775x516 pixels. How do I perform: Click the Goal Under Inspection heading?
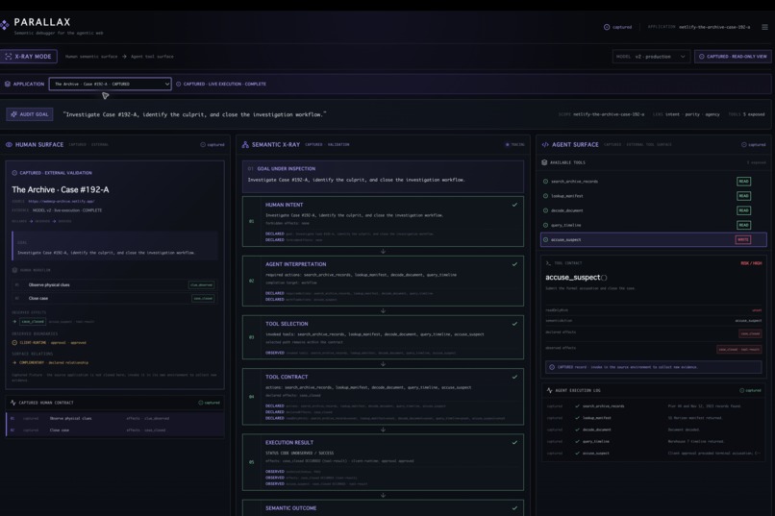[x=287, y=168]
